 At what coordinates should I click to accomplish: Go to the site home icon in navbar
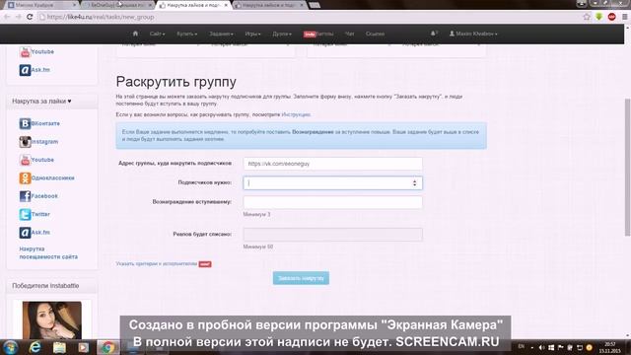coord(135,34)
